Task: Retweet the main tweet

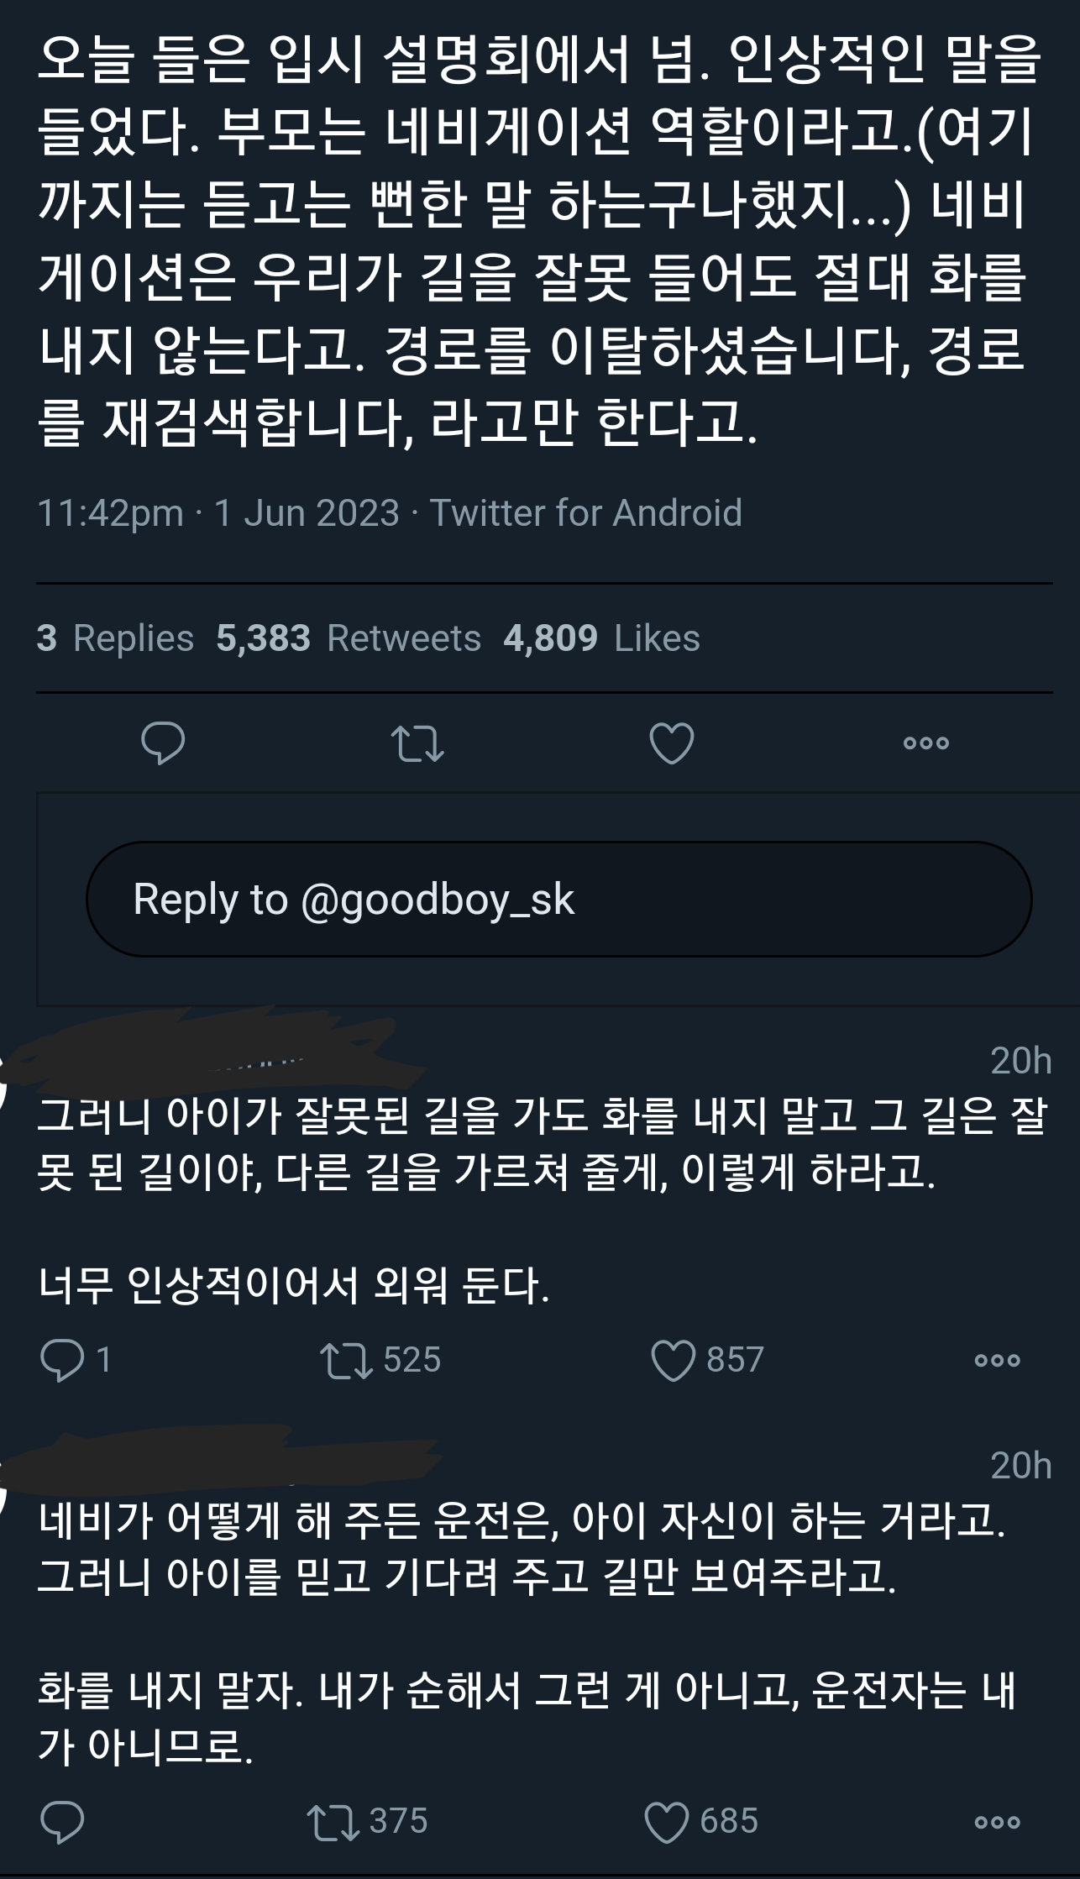Action: click(417, 743)
